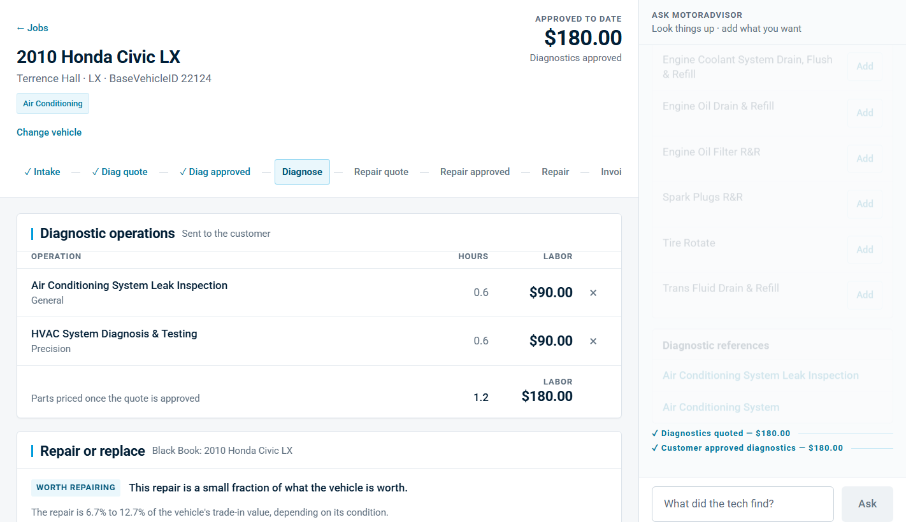Open the Diag approved step
Image resolution: width=906 pixels, height=522 pixels.
tap(215, 172)
